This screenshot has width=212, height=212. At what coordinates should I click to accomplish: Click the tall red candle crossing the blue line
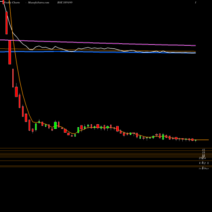[x=10, y=52]
